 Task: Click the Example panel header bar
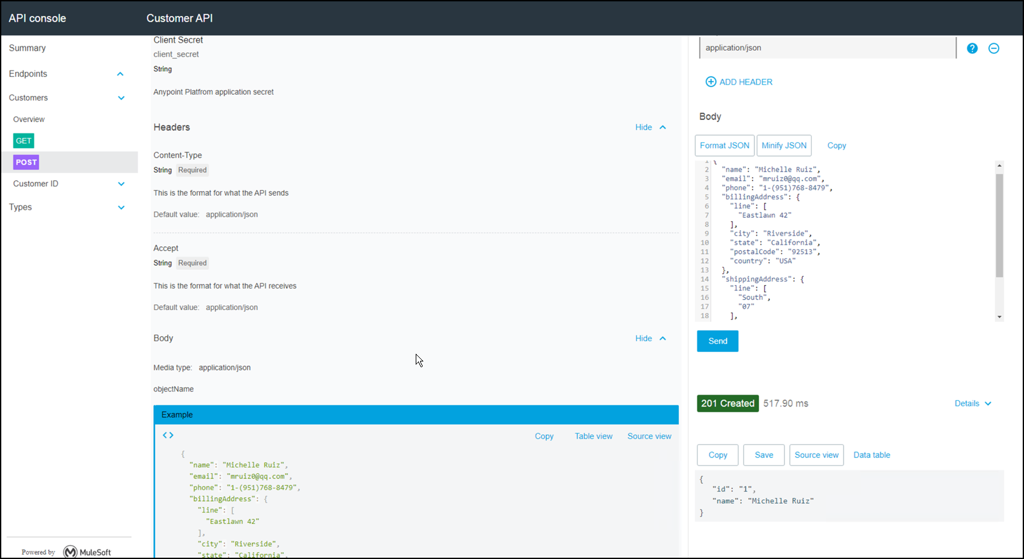click(416, 415)
